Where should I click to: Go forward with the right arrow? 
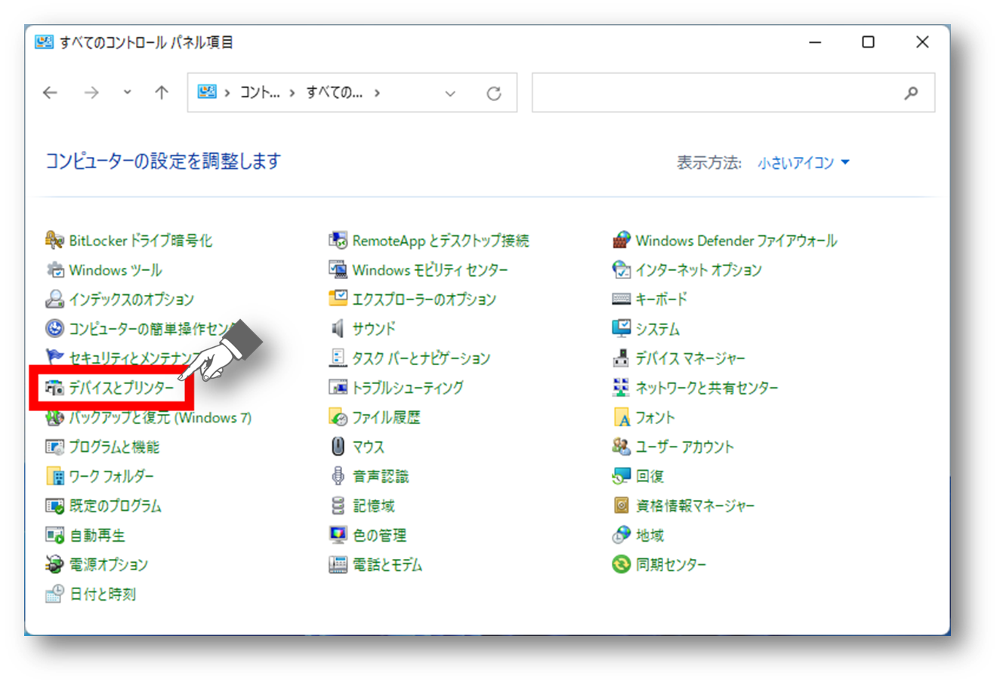click(91, 93)
